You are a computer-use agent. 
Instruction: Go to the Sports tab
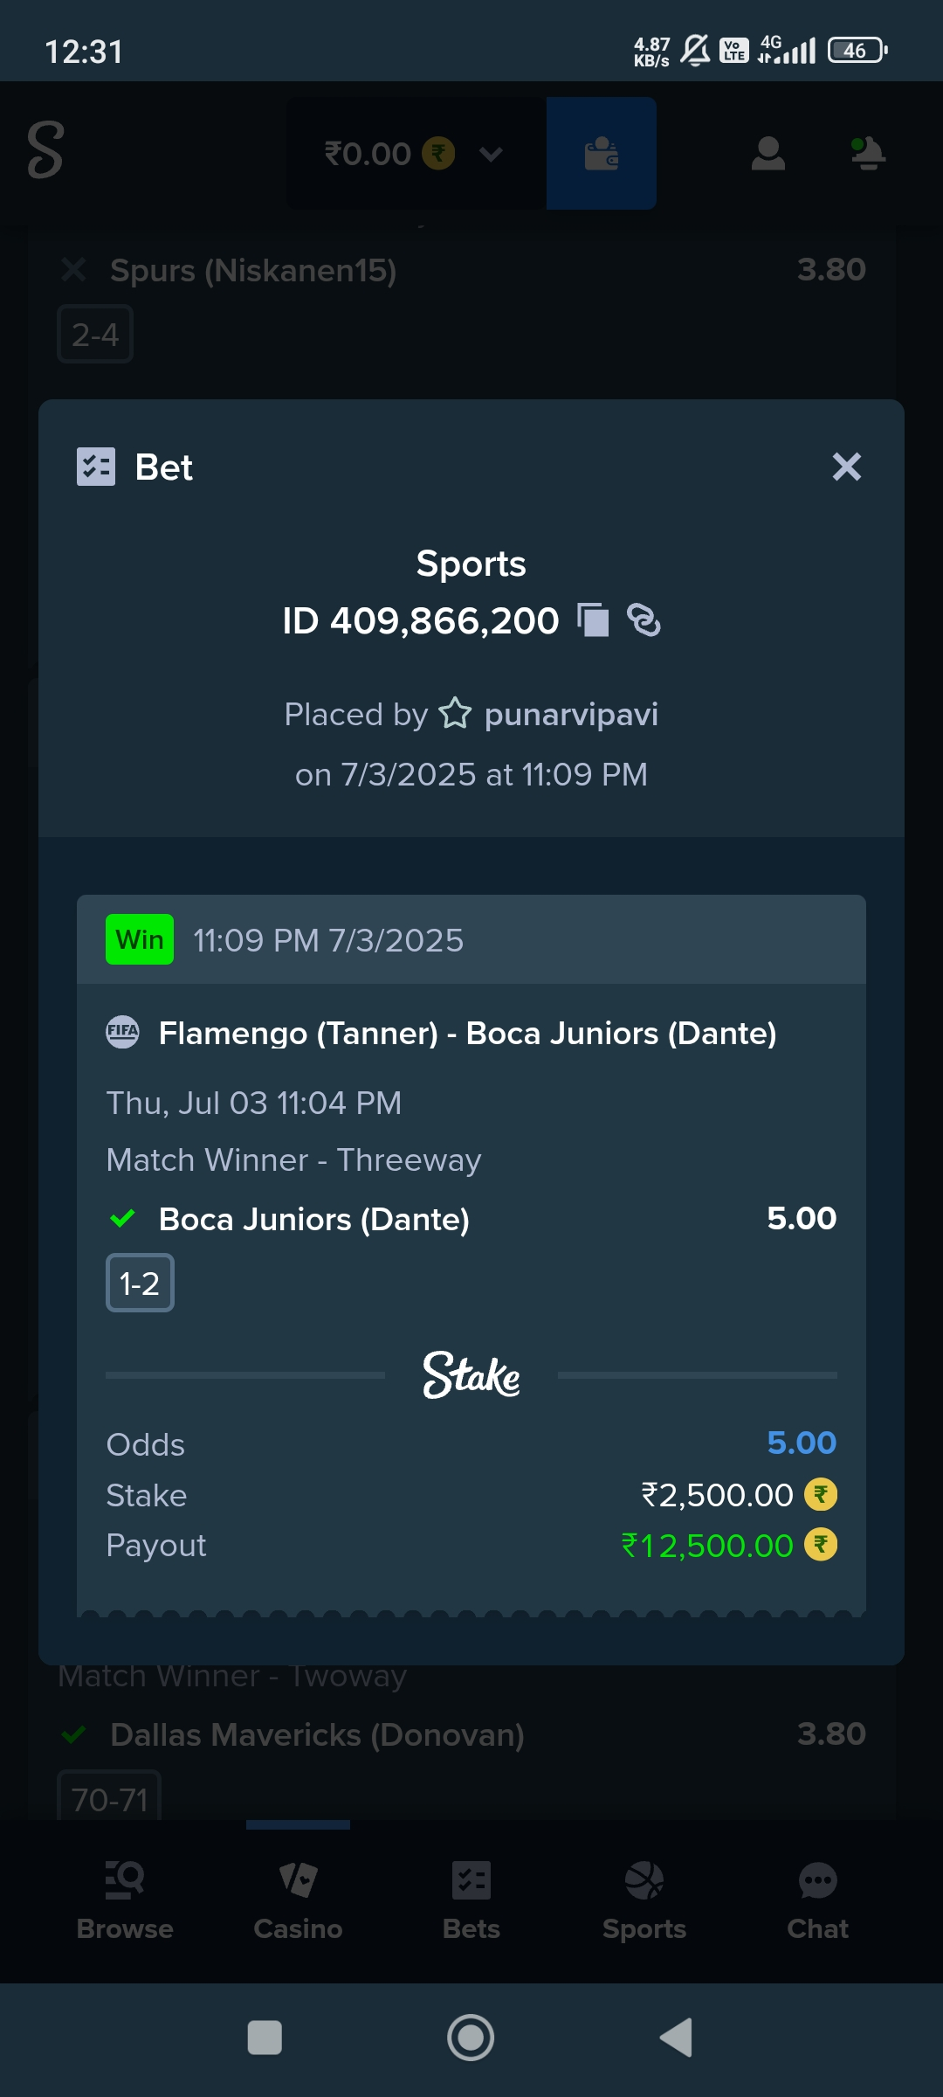644,1902
